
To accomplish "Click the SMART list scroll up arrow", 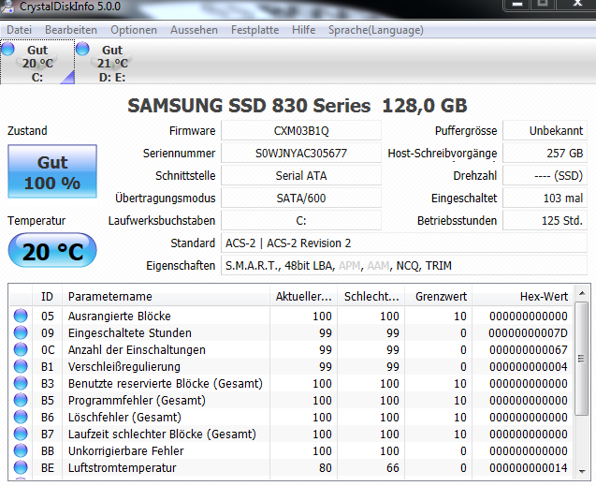I will coord(582,293).
